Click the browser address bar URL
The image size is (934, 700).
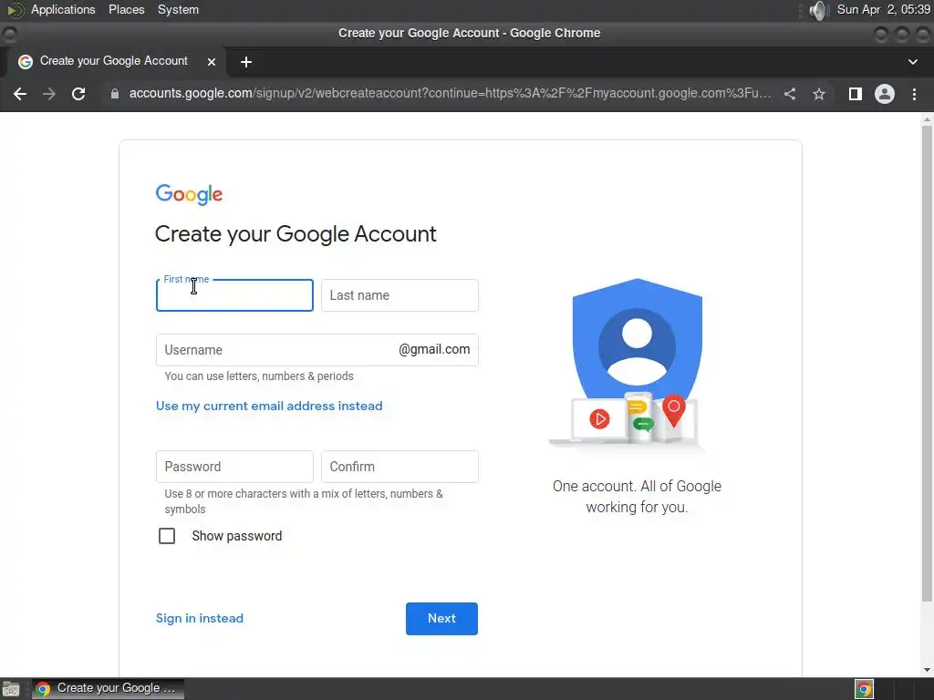(x=451, y=94)
